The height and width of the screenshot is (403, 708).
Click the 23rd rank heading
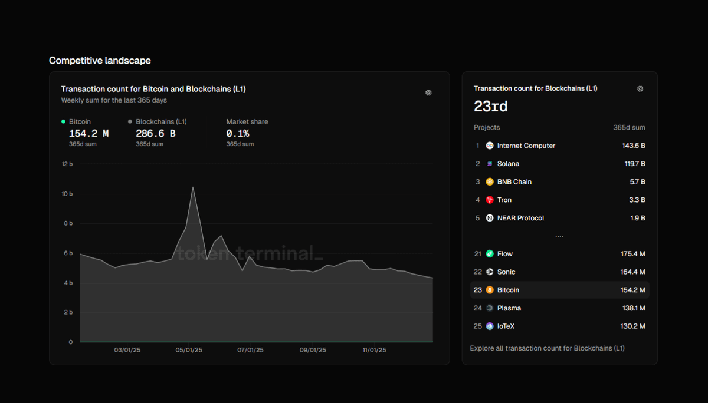[x=491, y=107]
